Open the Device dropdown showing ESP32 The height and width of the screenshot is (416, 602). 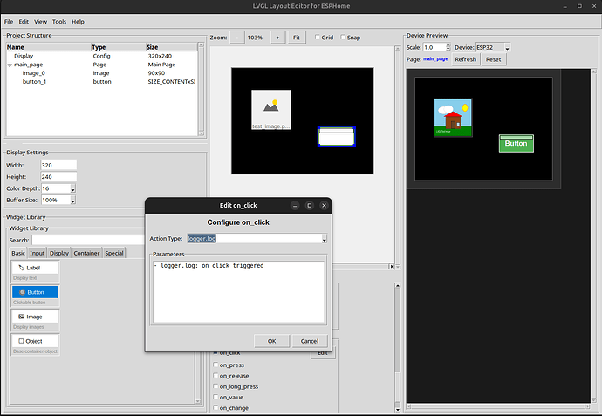tap(507, 47)
